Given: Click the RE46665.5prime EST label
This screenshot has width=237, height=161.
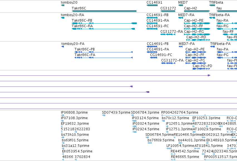Looking at the screenshot, I should coord(185,157).
